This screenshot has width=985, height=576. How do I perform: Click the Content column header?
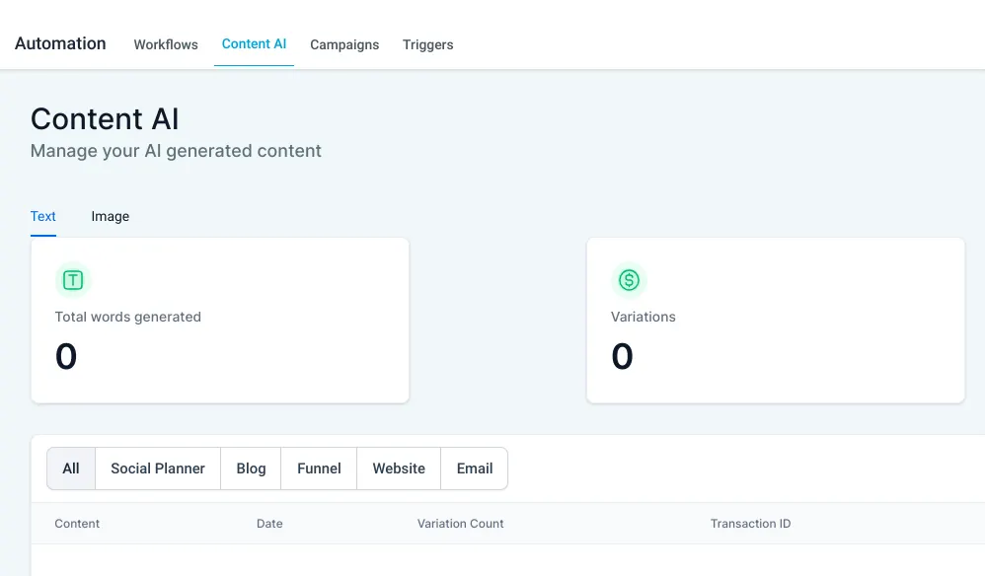click(x=77, y=524)
